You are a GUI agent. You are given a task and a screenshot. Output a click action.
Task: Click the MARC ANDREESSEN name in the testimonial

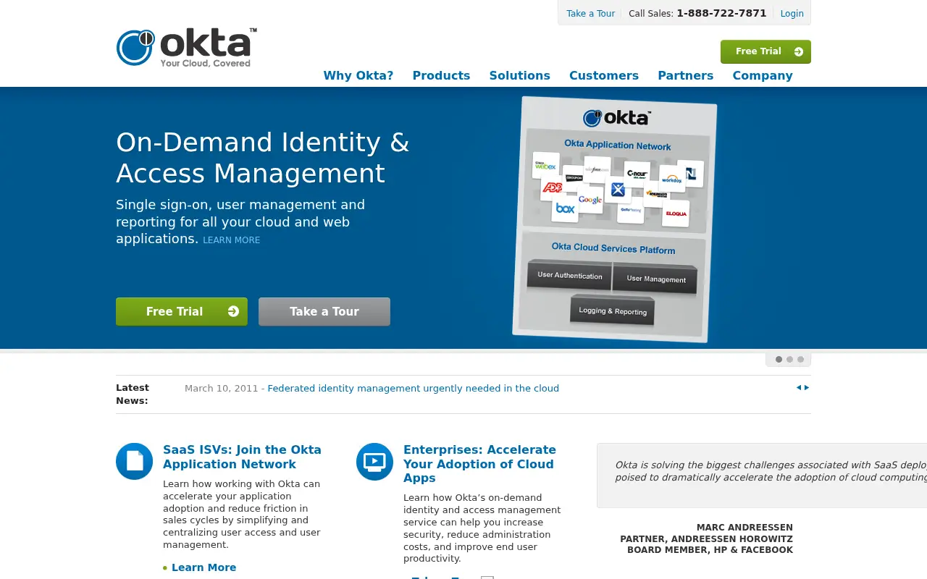point(744,528)
